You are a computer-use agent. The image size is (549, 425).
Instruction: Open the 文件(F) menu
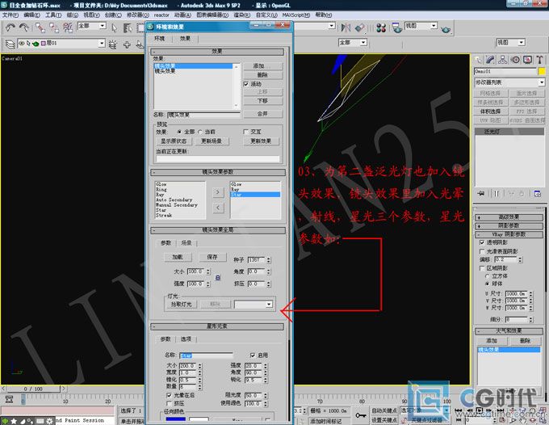[x=10, y=15]
